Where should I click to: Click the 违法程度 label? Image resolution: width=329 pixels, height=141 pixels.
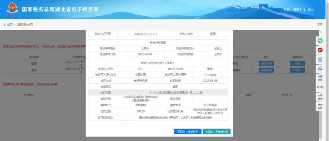coord(175,99)
